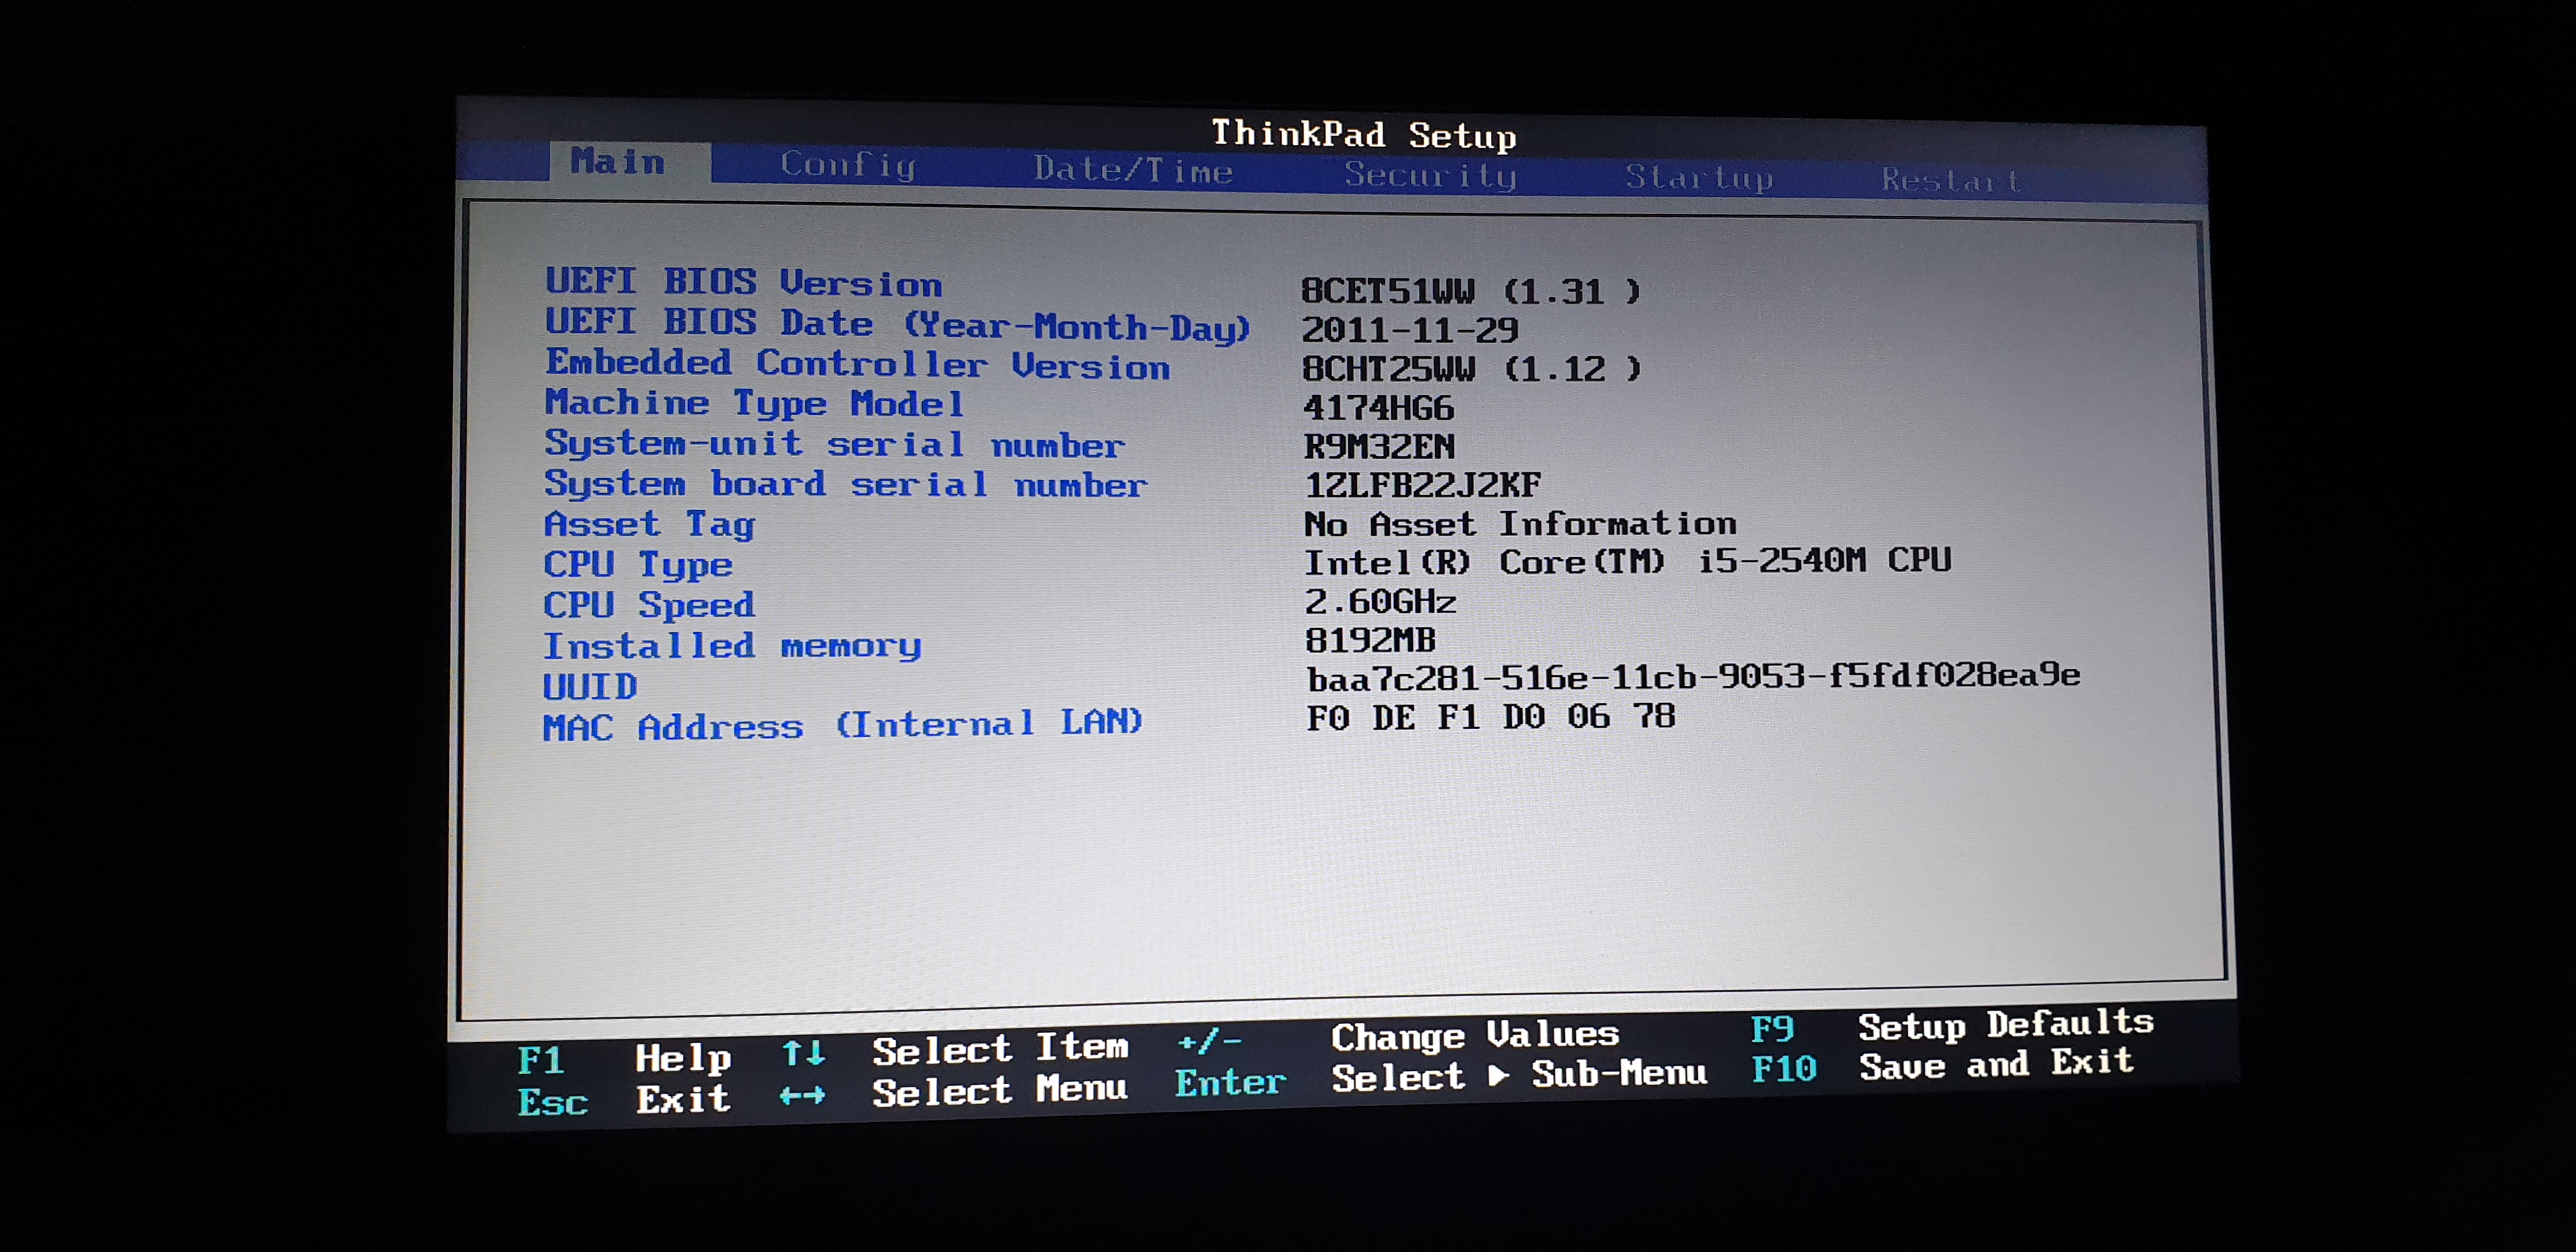Click MAC value F0 DE F1 D0 06 78
This screenshot has height=1252, width=2576.
pos(1490,717)
